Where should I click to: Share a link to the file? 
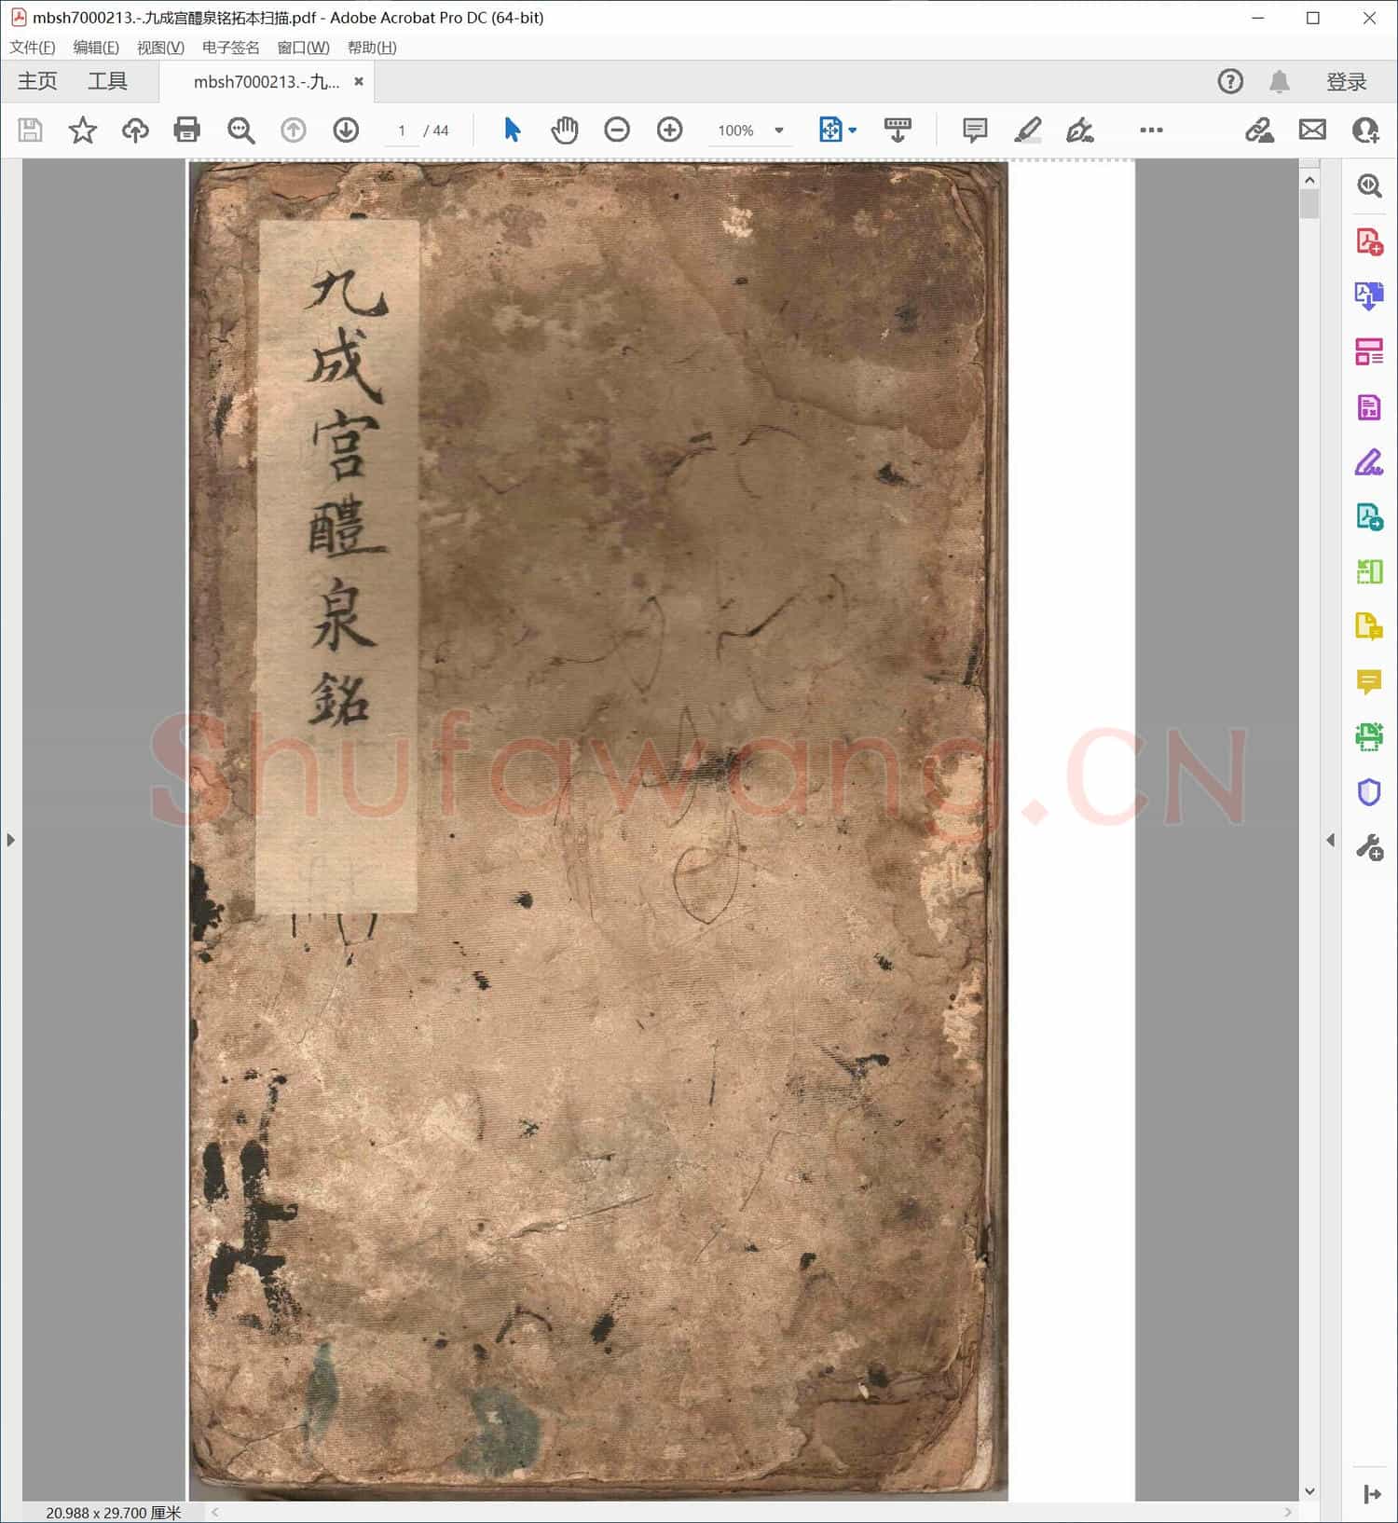point(1259,130)
